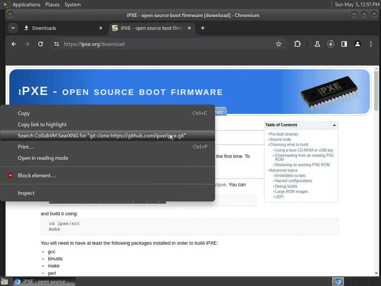This screenshot has width=381, height=286.
Task: Reload the iPXE download page
Action: pos(41,44)
